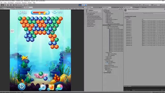Click the Element 0 object field
This screenshot has width=165, height=93.
coord(153,21)
